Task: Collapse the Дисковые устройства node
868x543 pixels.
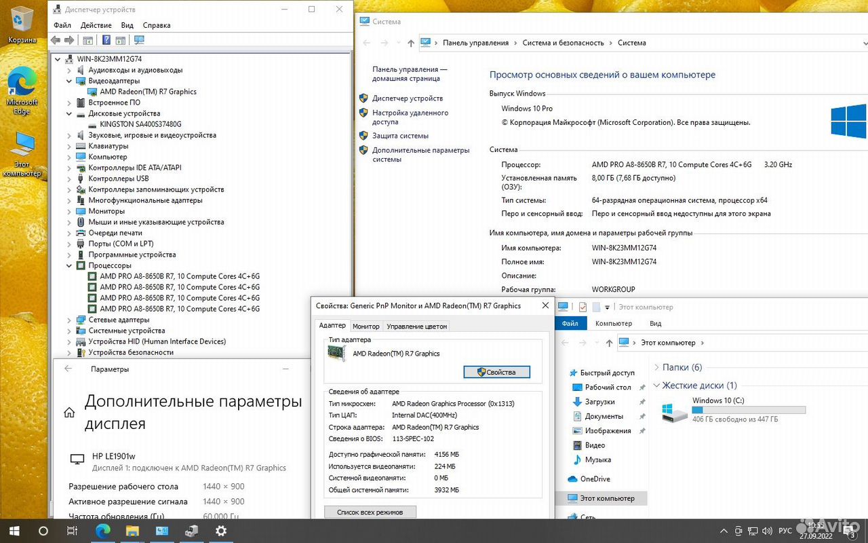Action: coord(69,113)
